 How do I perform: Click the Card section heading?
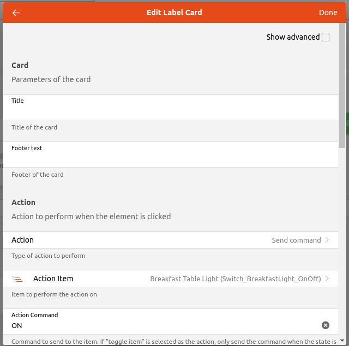pyautogui.click(x=20, y=65)
